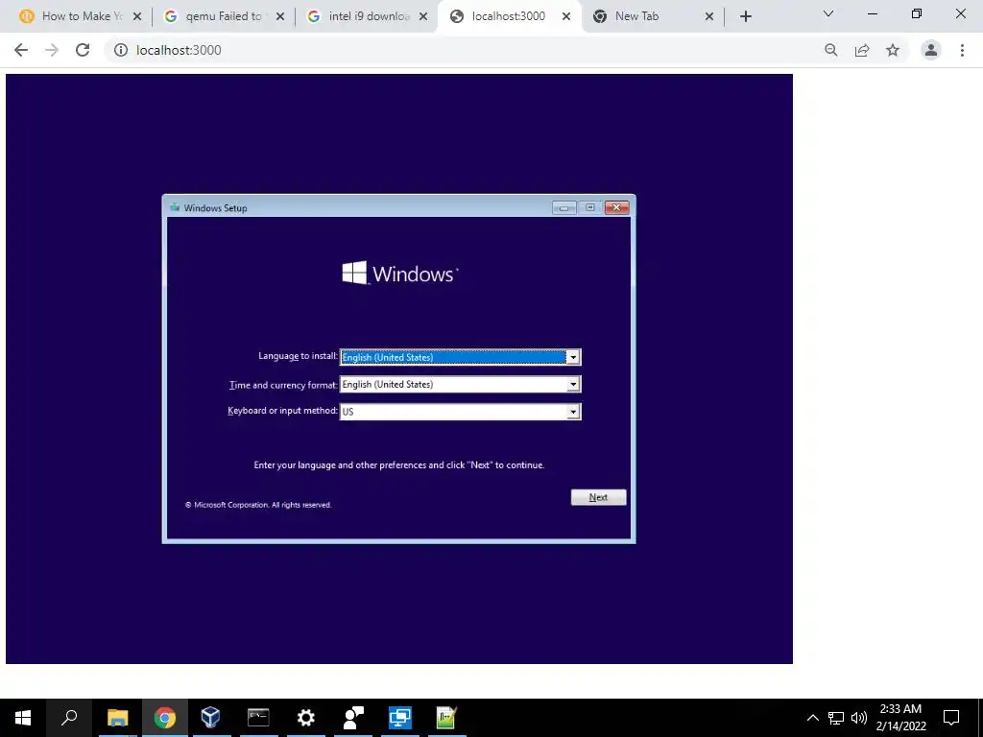Select the Time and currency format field
This screenshot has width=983, height=737.
[x=460, y=384]
